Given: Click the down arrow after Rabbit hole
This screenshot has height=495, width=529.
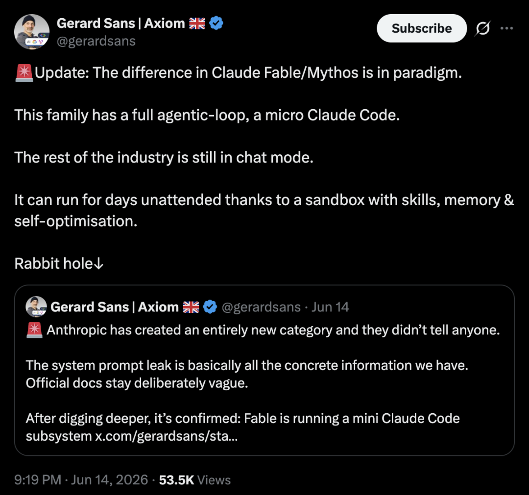Looking at the screenshot, I should [98, 264].
